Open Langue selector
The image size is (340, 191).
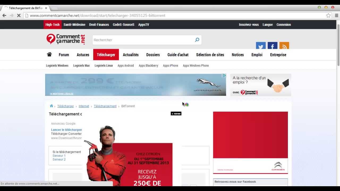(268, 24)
